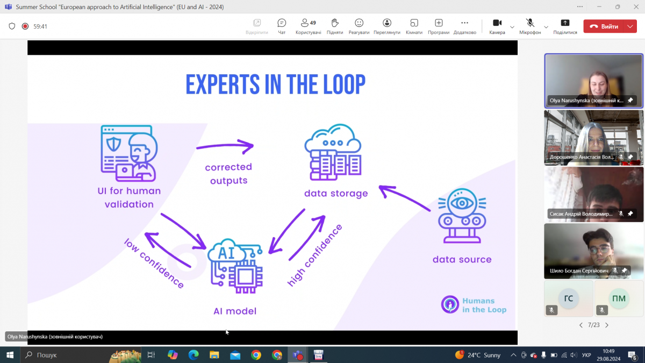The width and height of the screenshot is (645, 363).
Task: Click Olya Narushynska's pin icon
Action: point(630,101)
